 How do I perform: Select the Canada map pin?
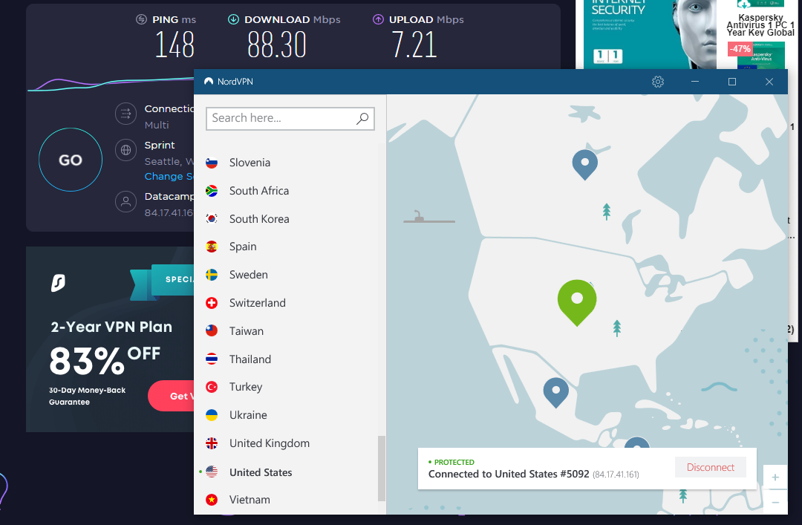coord(584,165)
